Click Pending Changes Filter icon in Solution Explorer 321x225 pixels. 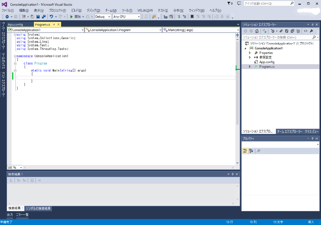click(273, 31)
